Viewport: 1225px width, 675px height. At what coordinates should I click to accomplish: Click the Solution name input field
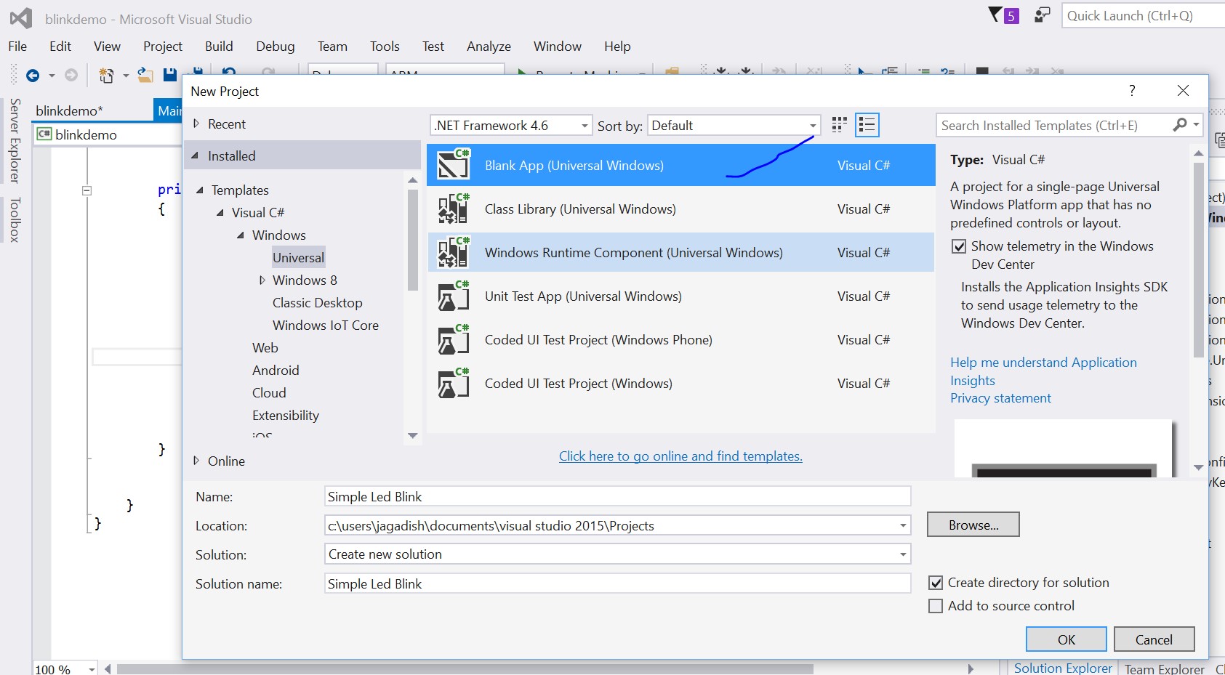click(617, 583)
